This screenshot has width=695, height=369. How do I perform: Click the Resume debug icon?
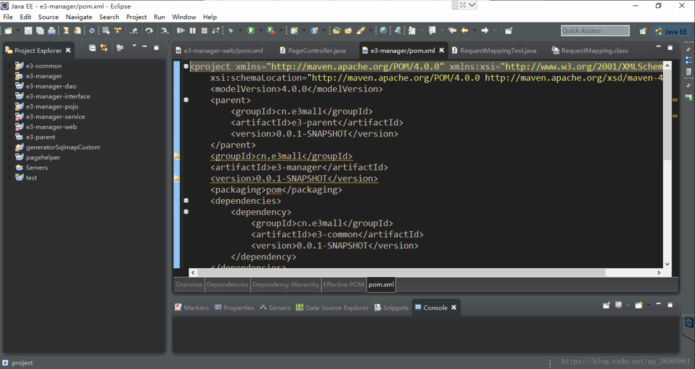(181, 30)
